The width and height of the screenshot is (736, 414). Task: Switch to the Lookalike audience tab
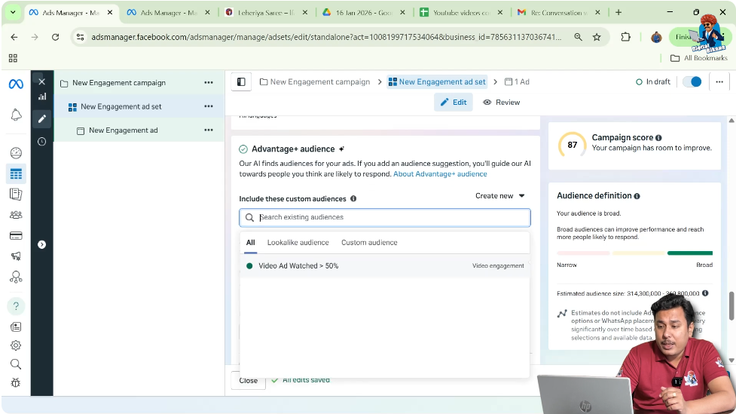pyautogui.click(x=298, y=243)
